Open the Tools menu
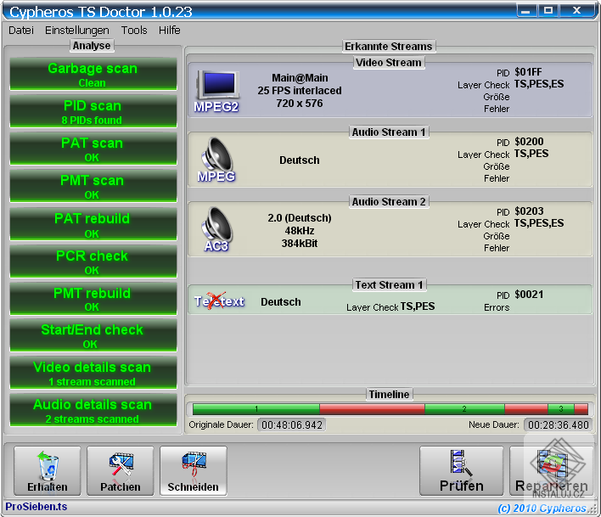 point(134,30)
